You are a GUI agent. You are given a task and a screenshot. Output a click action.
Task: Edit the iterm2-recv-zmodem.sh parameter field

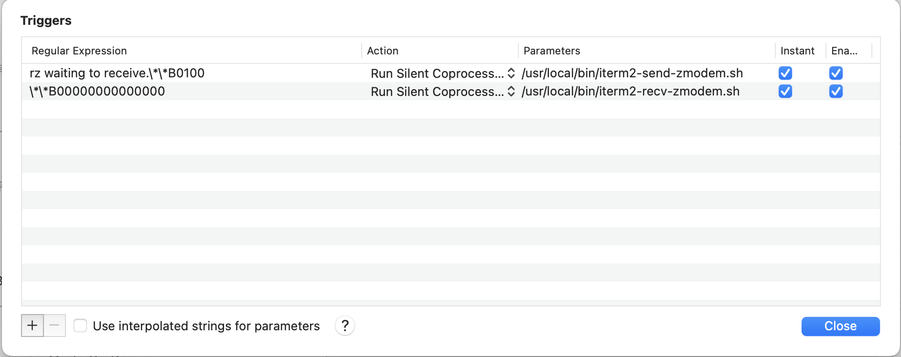coord(631,91)
